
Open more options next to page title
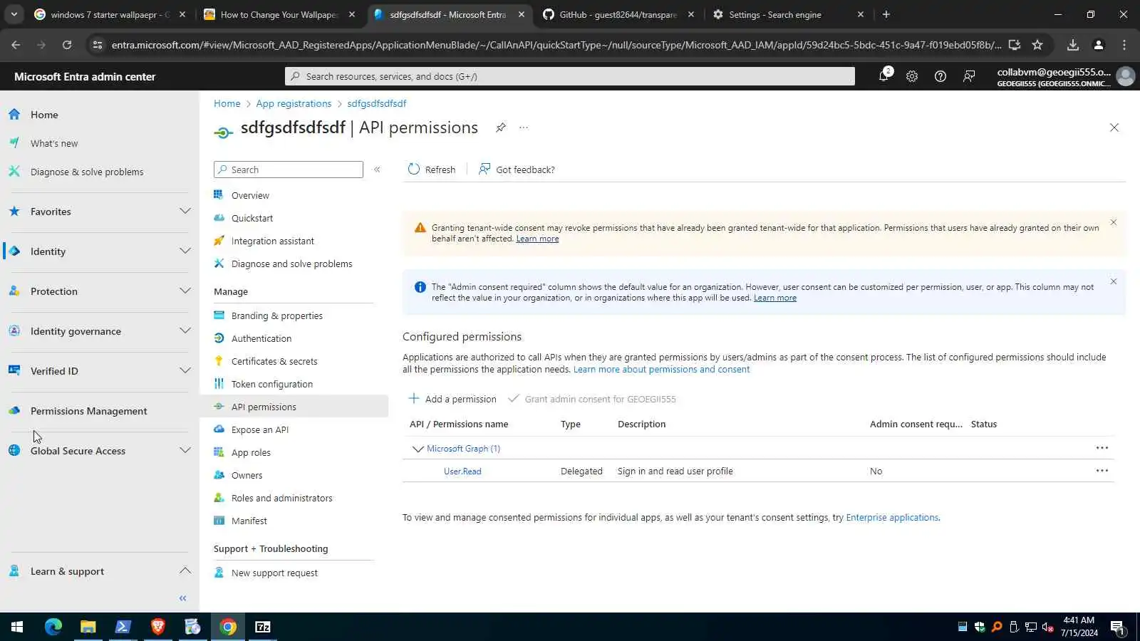point(524,127)
